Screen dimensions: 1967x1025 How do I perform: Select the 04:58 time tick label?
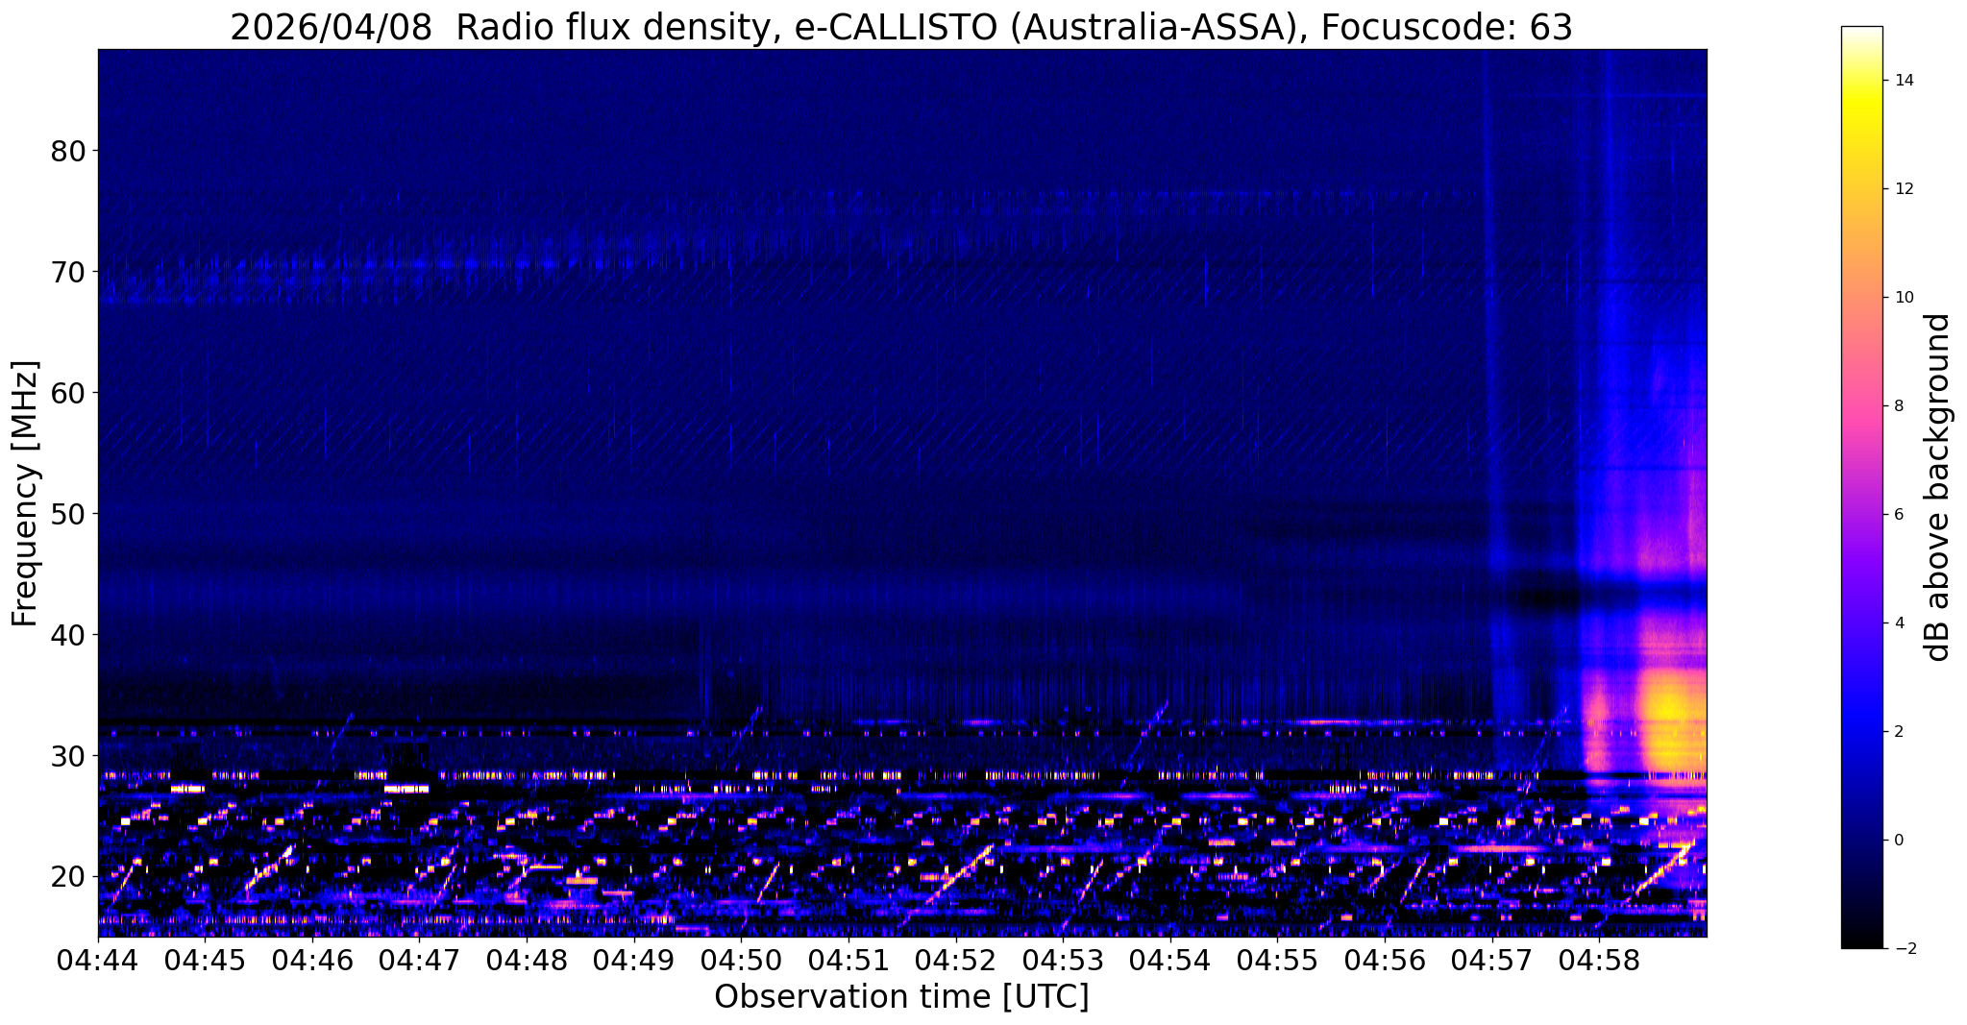1599,960
